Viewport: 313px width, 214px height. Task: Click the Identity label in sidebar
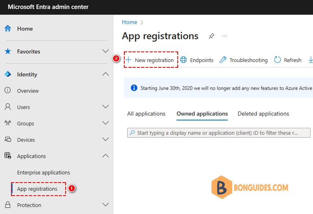click(27, 74)
